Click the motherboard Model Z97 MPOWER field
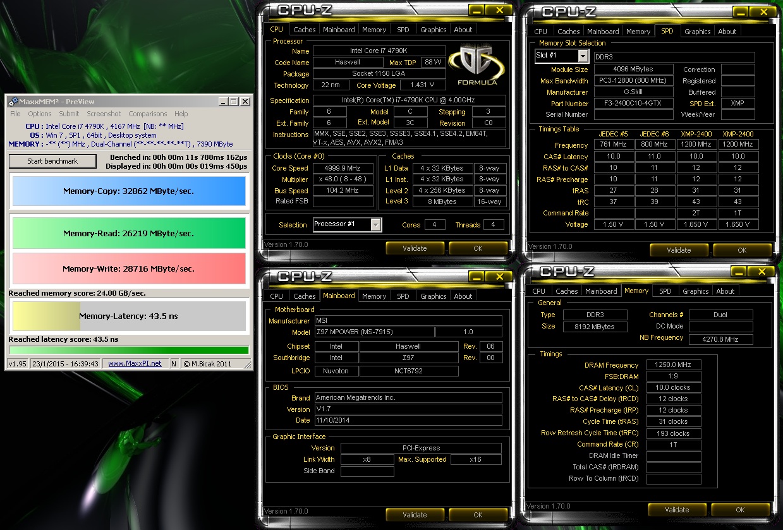Screen dimensions: 783x530 coord(373,332)
